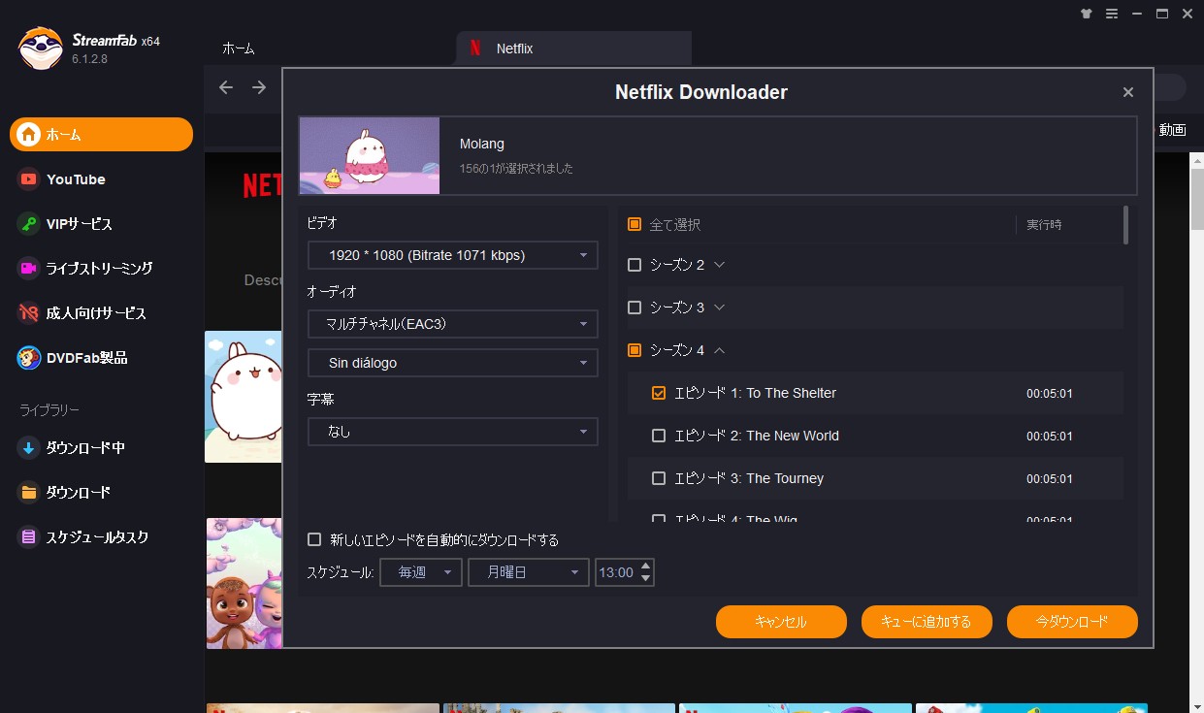Click キューに追加する button

[x=927, y=622]
